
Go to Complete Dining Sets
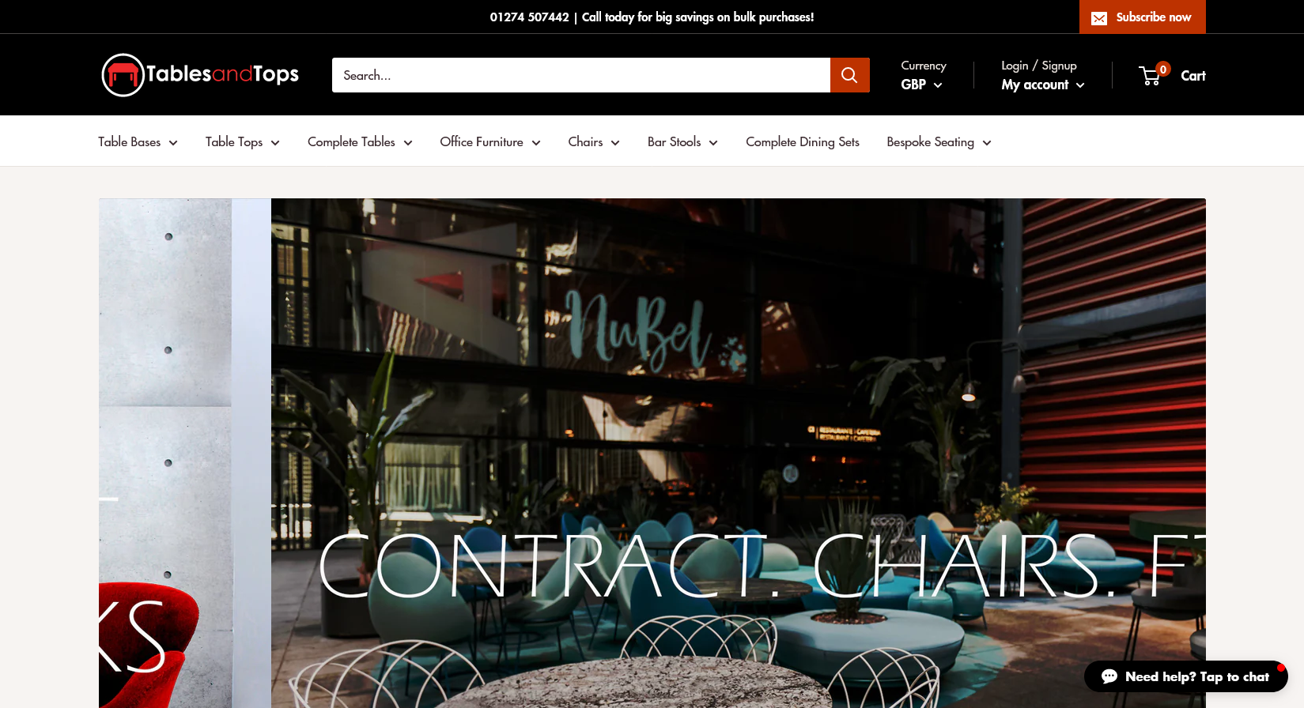pyautogui.click(x=803, y=141)
